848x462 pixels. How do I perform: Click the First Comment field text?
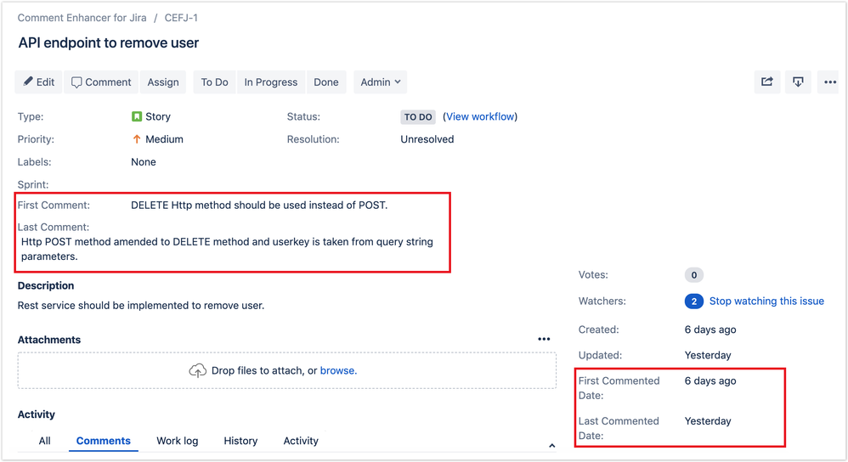[x=259, y=206]
